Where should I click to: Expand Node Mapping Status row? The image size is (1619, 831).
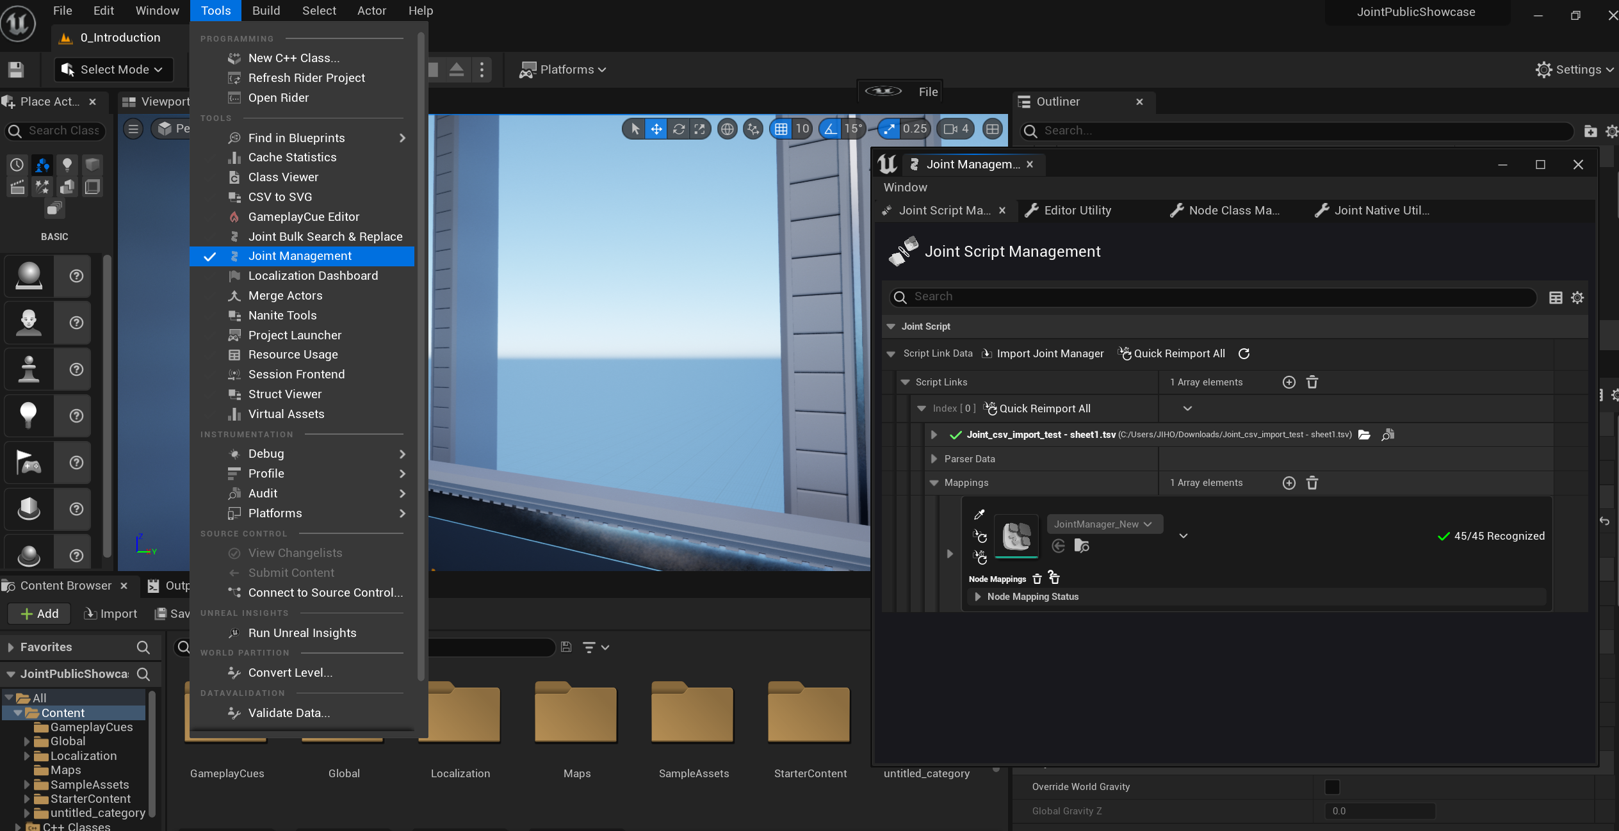(978, 597)
